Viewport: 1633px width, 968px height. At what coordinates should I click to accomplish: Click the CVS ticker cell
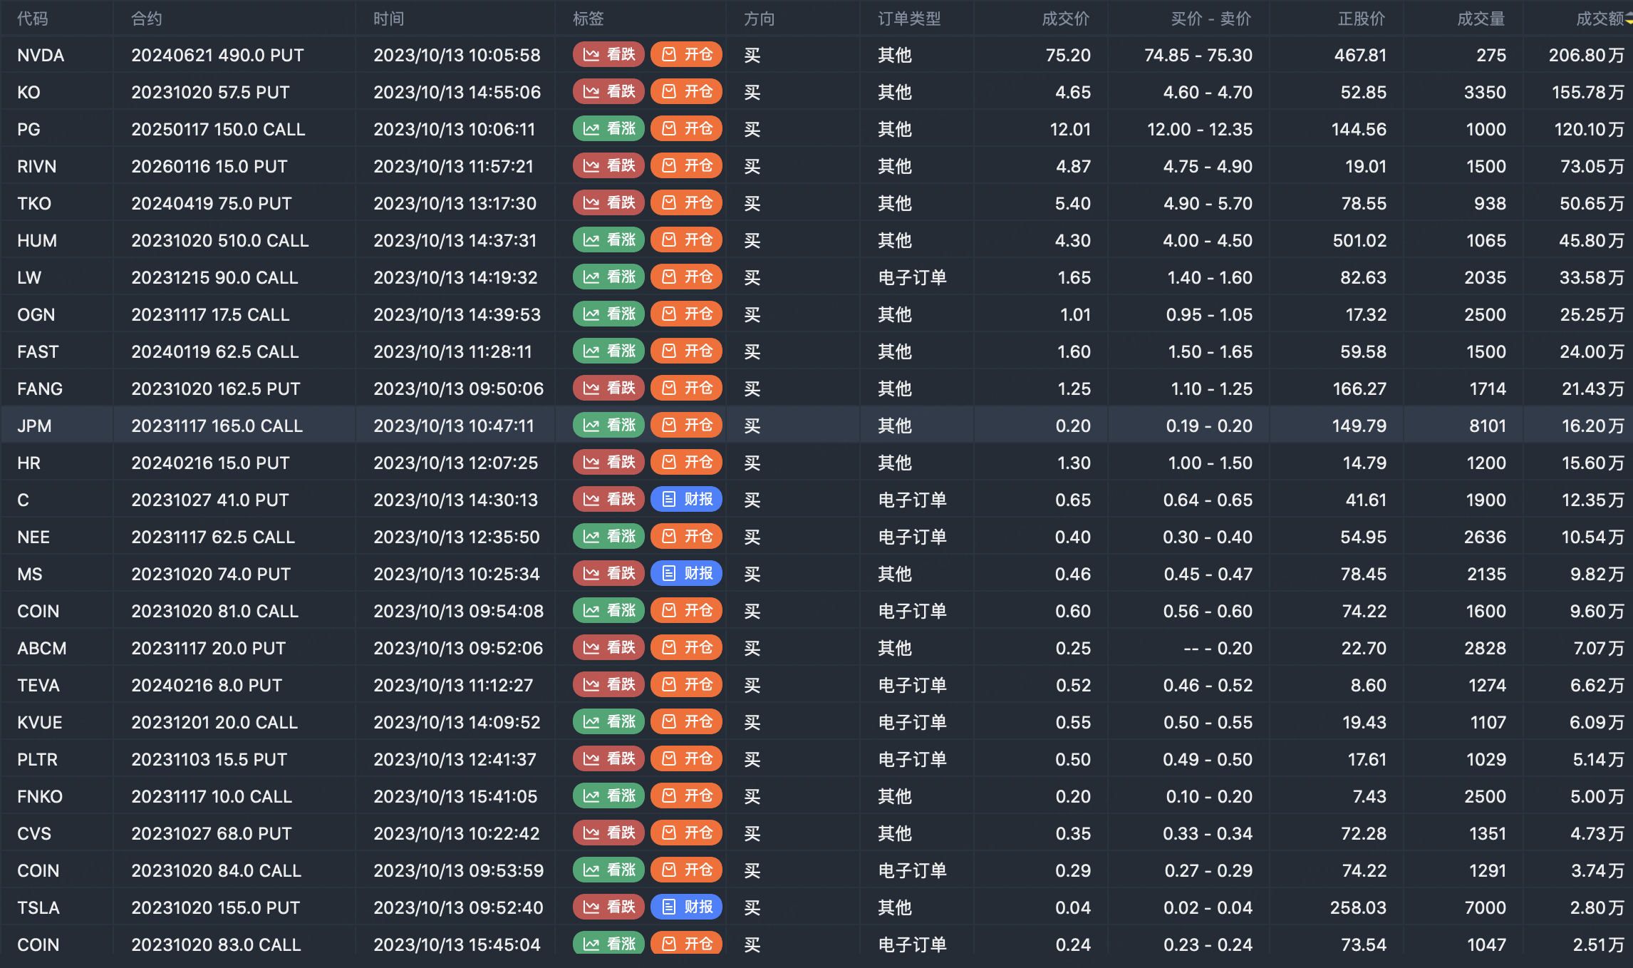coord(34,833)
